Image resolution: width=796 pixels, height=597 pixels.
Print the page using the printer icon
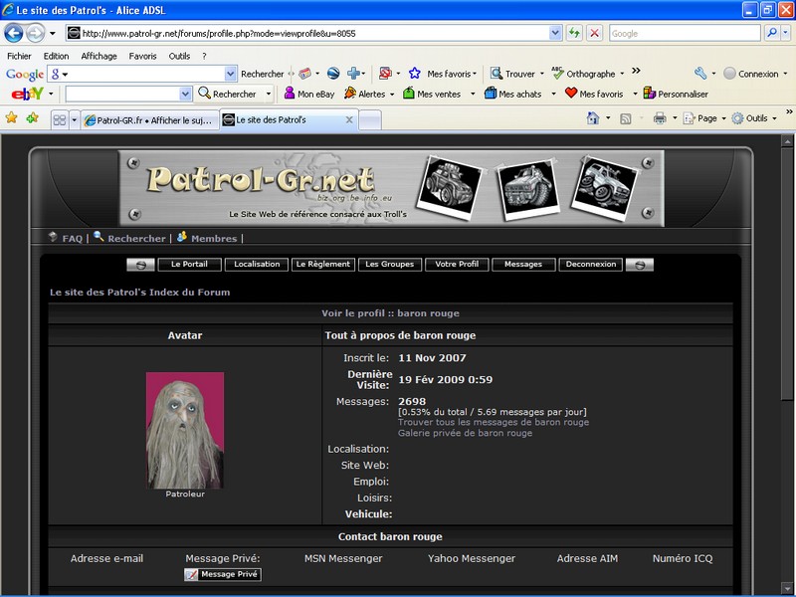(x=660, y=118)
